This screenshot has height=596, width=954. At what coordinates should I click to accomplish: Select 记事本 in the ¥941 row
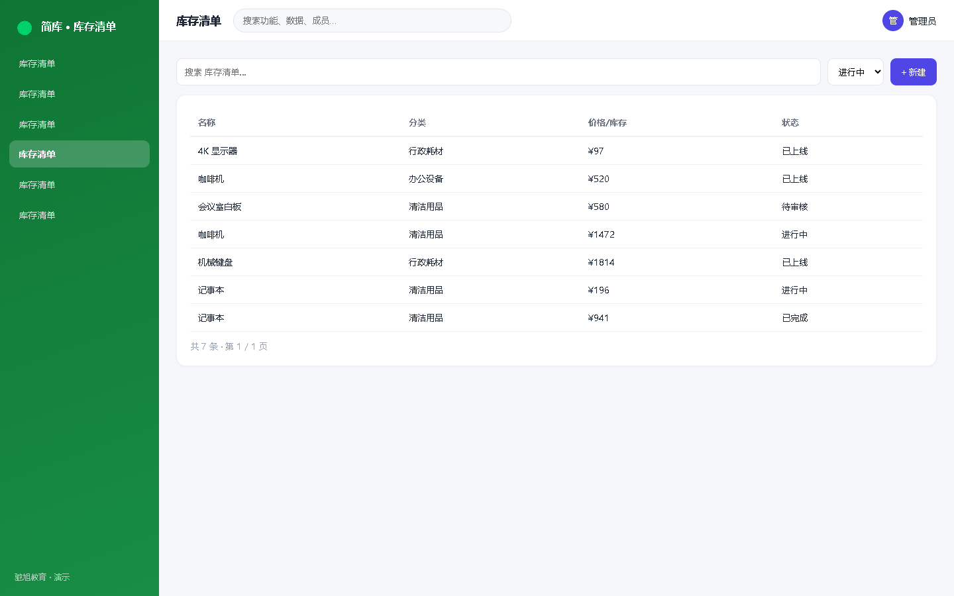click(x=211, y=318)
